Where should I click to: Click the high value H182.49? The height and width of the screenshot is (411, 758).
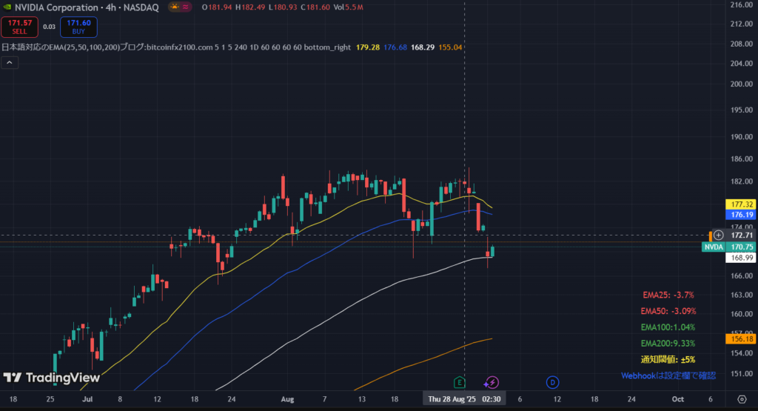pos(250,7)
